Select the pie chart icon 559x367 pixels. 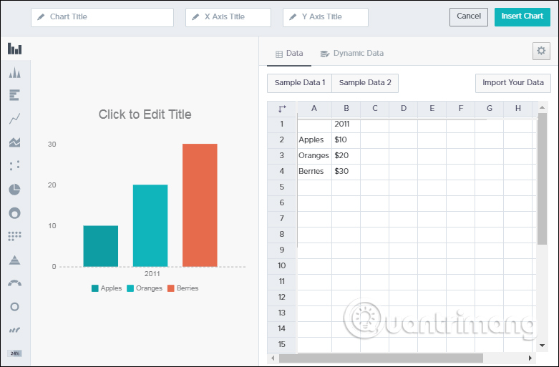click(14, 189)
